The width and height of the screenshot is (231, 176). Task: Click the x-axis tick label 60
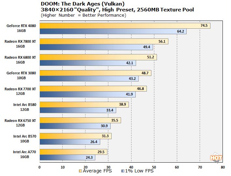coord(177,167)
